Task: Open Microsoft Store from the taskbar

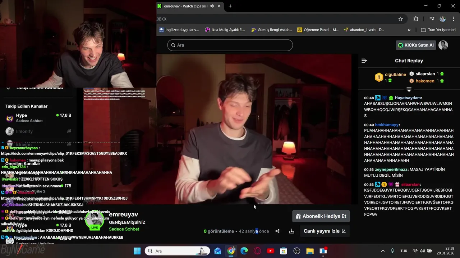Action: (x=284, y=251)
